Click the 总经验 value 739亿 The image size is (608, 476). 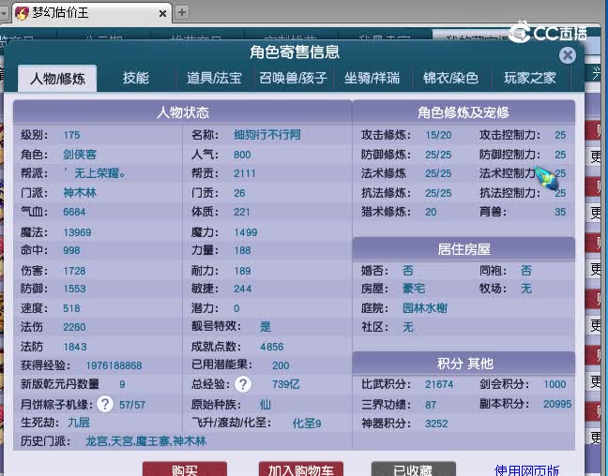[286, 384]
